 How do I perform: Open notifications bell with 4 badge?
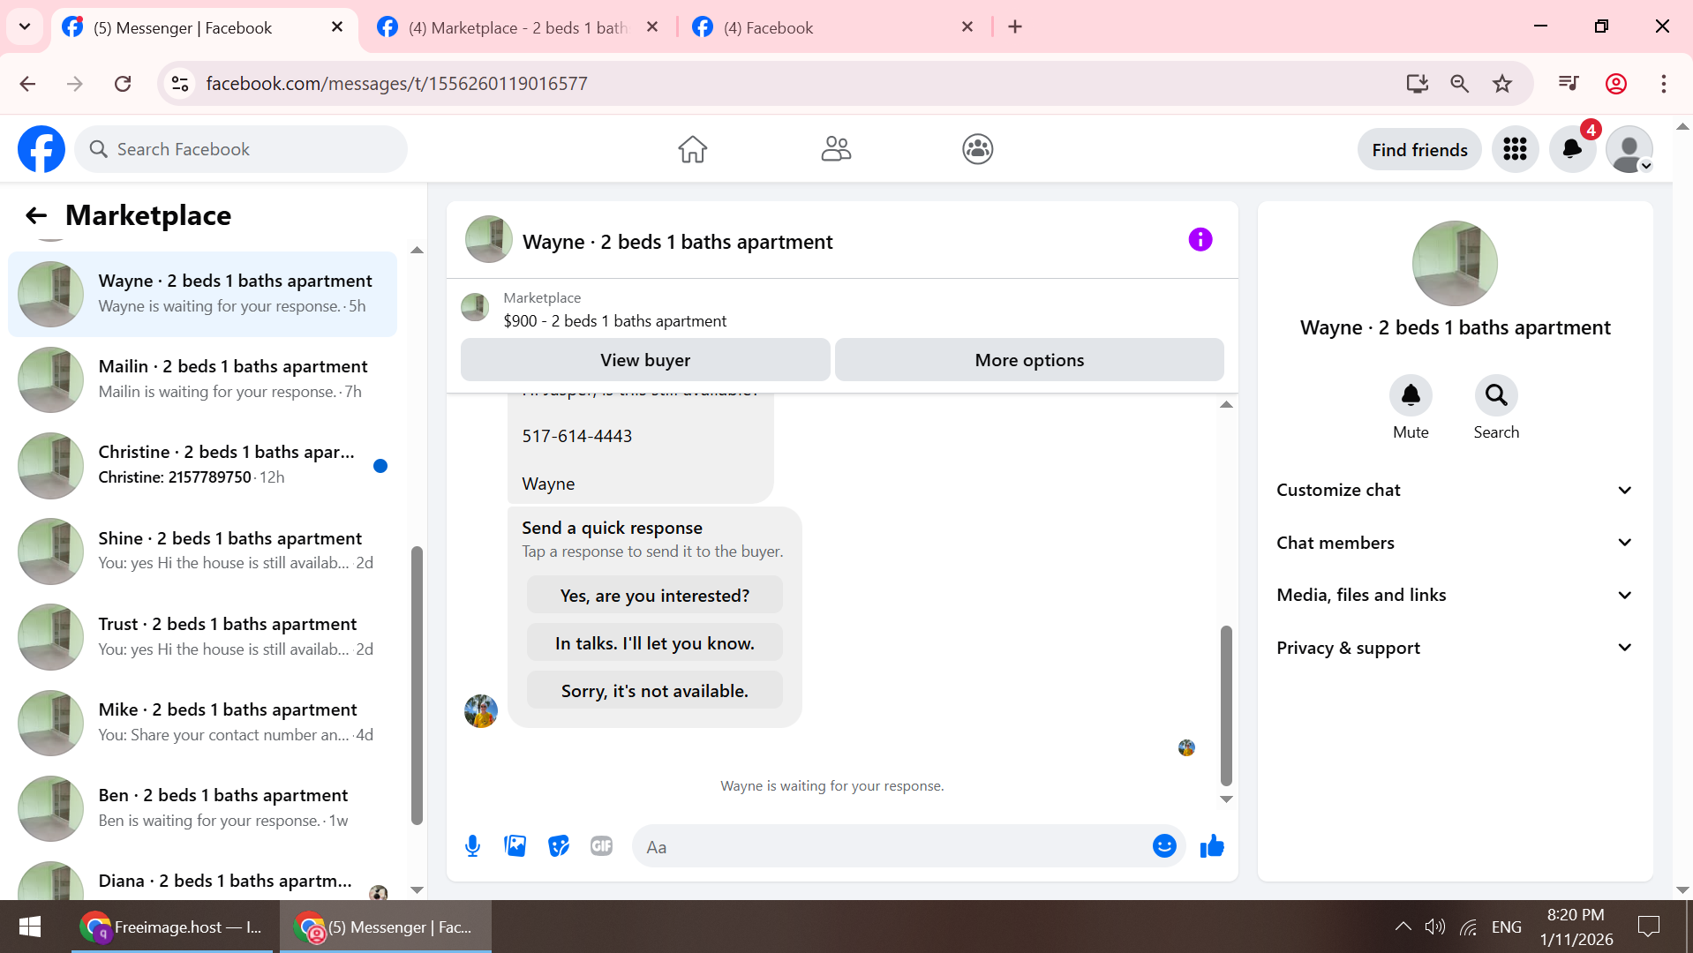pos(1573,149)
